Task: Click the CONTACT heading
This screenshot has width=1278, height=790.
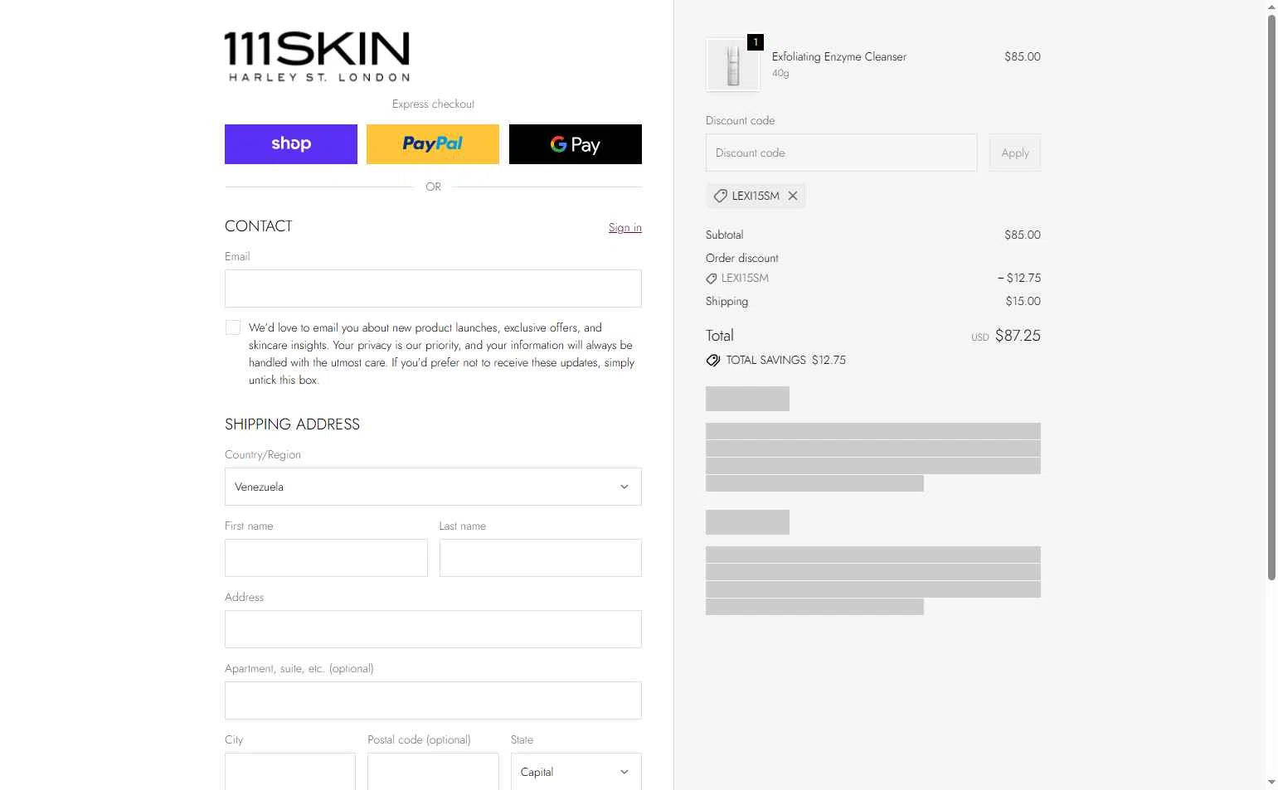Action: coord(259,226)
